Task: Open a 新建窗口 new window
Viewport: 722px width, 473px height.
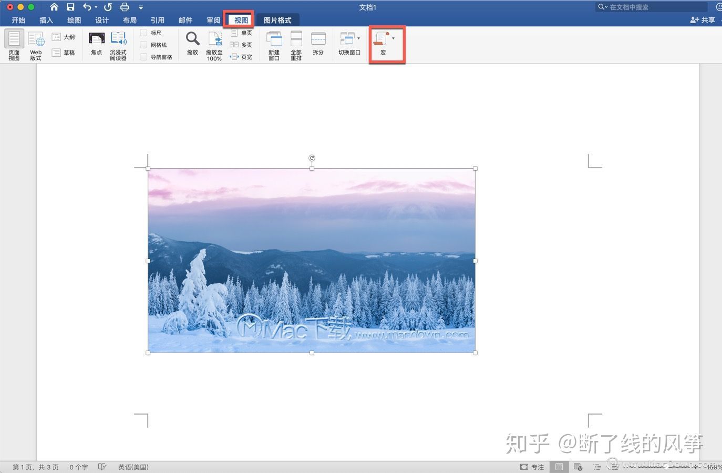Action: click(274, 45)
